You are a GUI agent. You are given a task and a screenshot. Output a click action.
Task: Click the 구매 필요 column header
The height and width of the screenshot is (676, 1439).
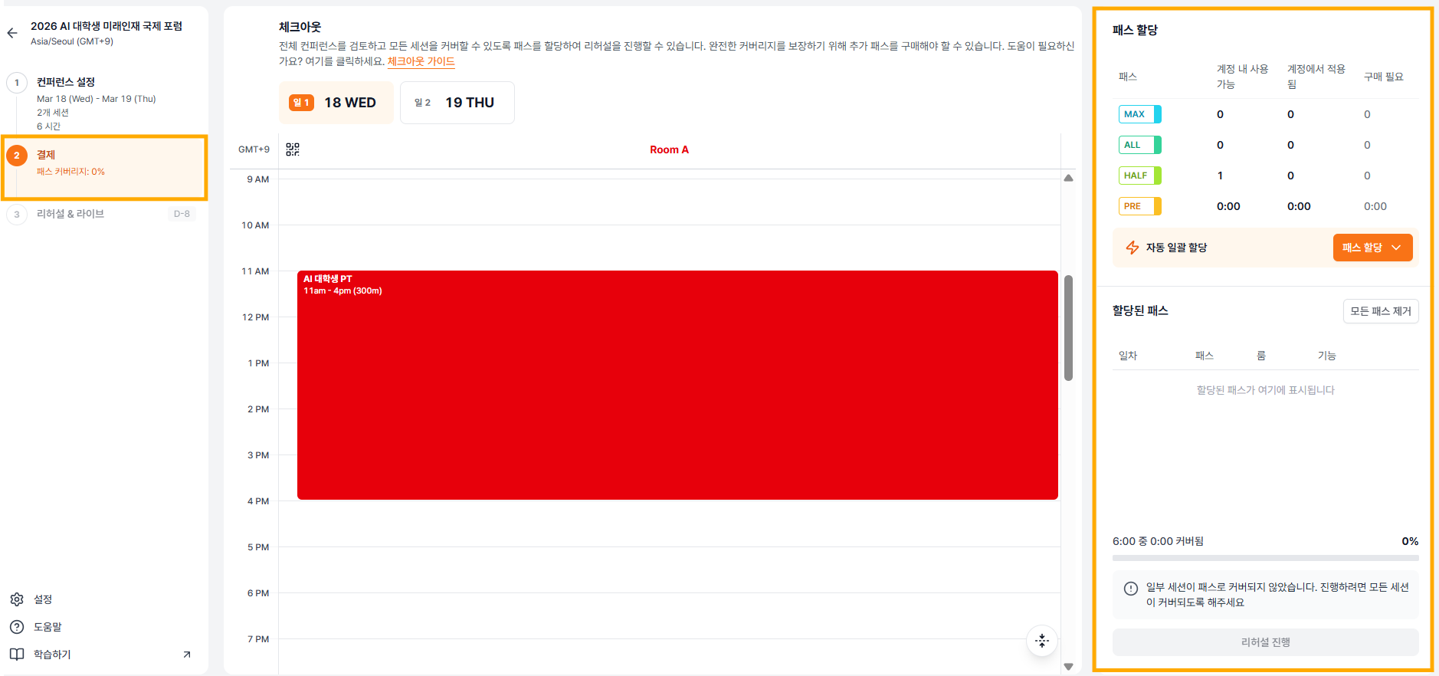click(1383, 77)
